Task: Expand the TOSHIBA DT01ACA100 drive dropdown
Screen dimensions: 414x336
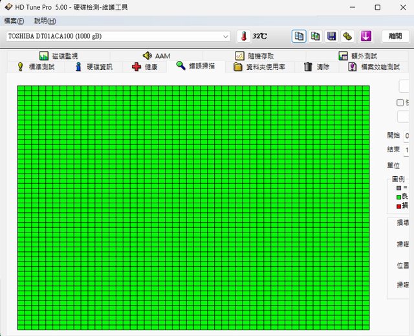Action: (x=225, y=36)
